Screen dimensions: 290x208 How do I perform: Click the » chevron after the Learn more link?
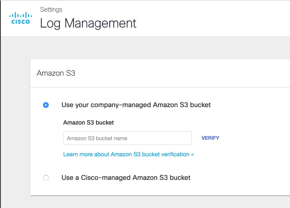click(x=192, y=155)
